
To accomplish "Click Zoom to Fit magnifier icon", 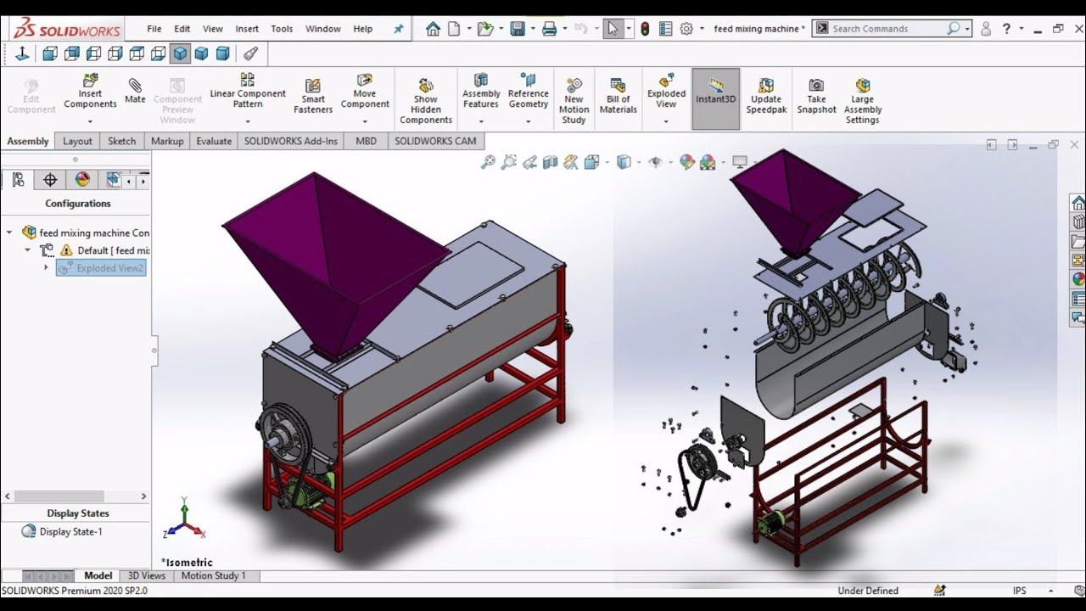I will tap(488, 162).
